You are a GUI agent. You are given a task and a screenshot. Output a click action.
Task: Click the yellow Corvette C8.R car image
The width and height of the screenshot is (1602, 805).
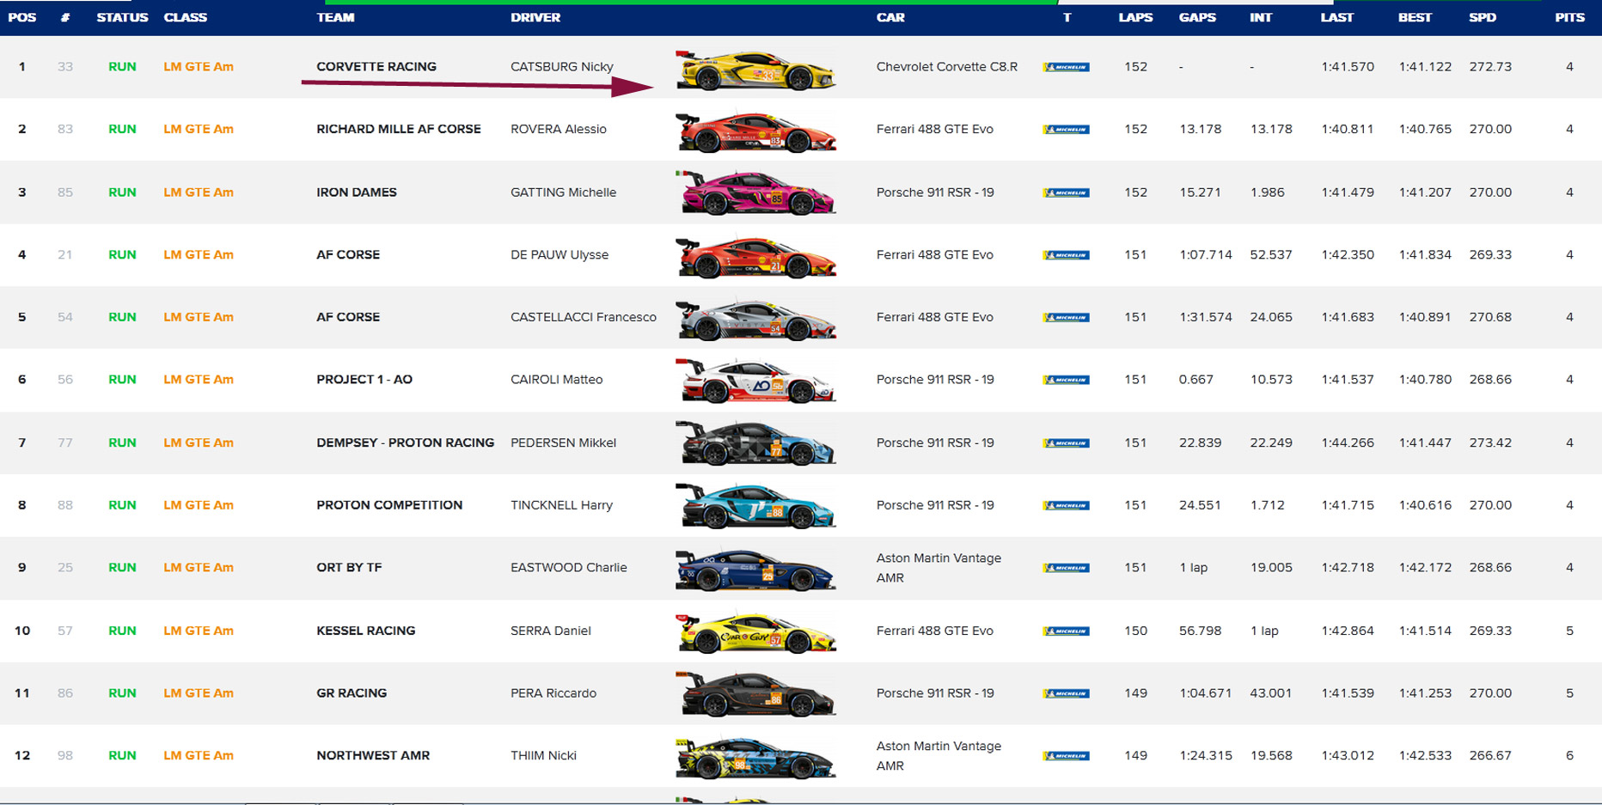pyautogui.click(x=755, y=70)
